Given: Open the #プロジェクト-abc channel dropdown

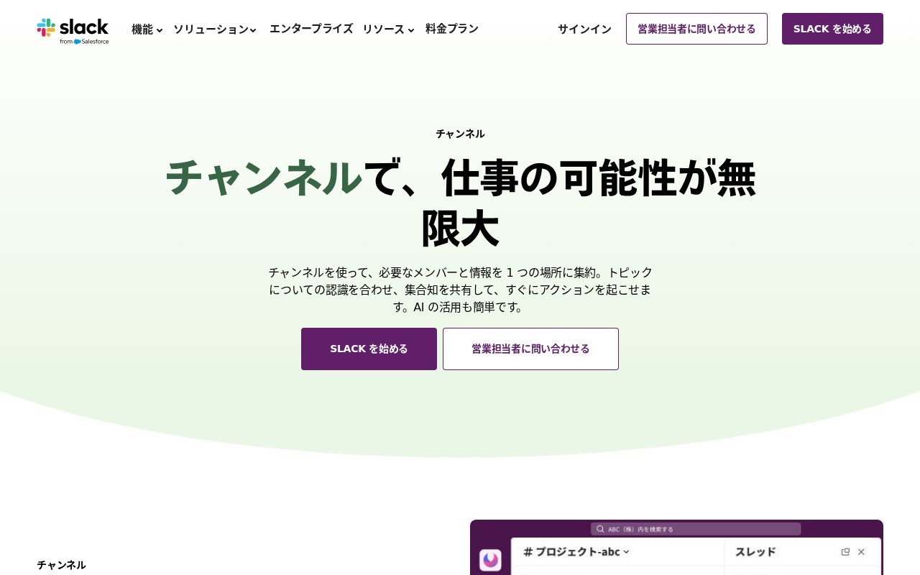Looking at the screenshot, I should (576, 552).
